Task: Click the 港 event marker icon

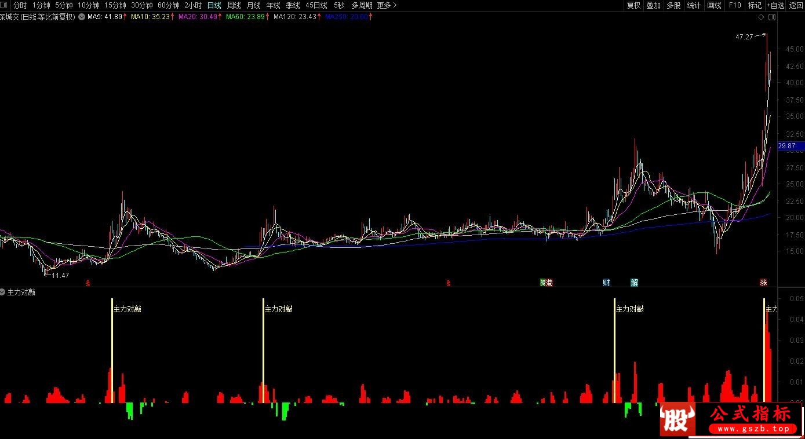Action: (x=549, y=283)
